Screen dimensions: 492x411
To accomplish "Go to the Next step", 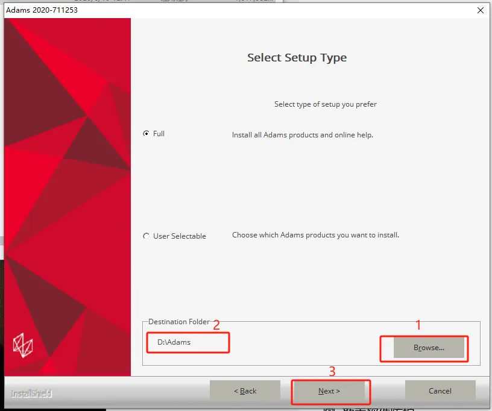I will (x=329, y=391).
